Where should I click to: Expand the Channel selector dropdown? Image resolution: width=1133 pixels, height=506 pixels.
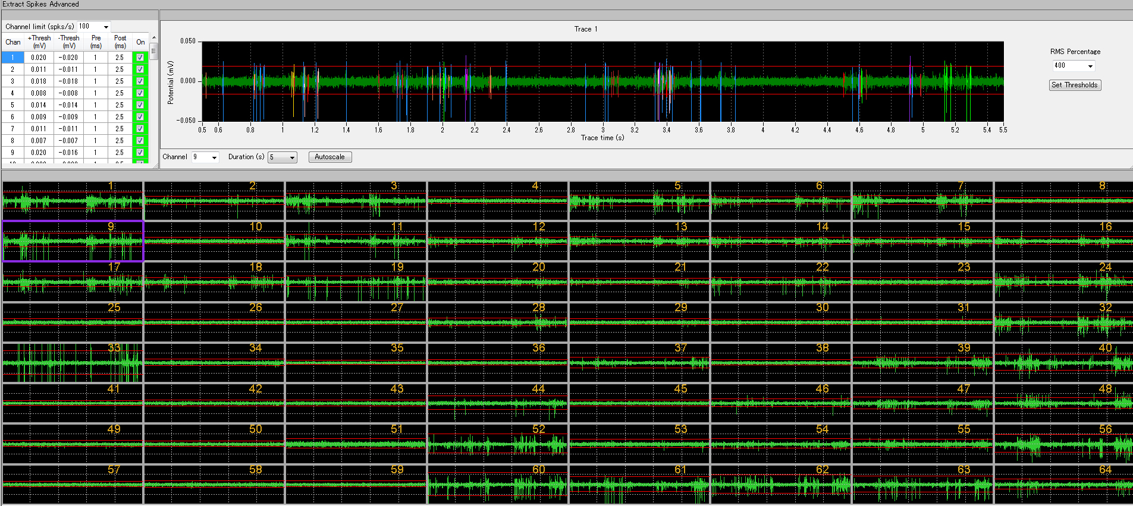214,157
